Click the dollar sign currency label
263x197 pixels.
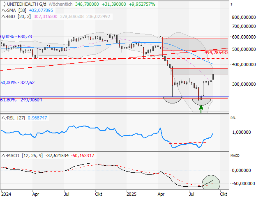(x=231, y=5)
